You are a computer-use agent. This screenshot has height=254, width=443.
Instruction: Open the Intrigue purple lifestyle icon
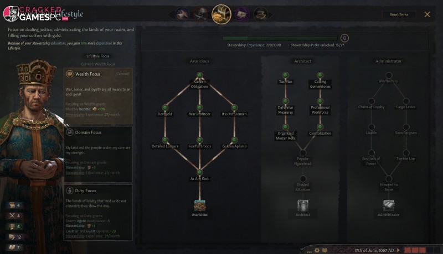pyautogui.click(x=242, y=14)
